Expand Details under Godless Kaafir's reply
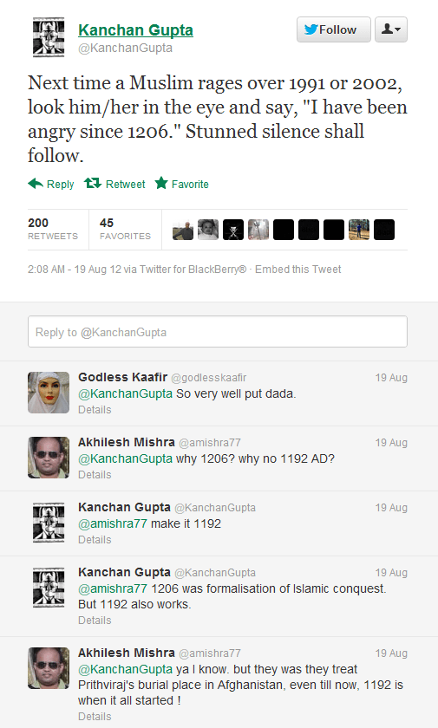 [95, 409]
